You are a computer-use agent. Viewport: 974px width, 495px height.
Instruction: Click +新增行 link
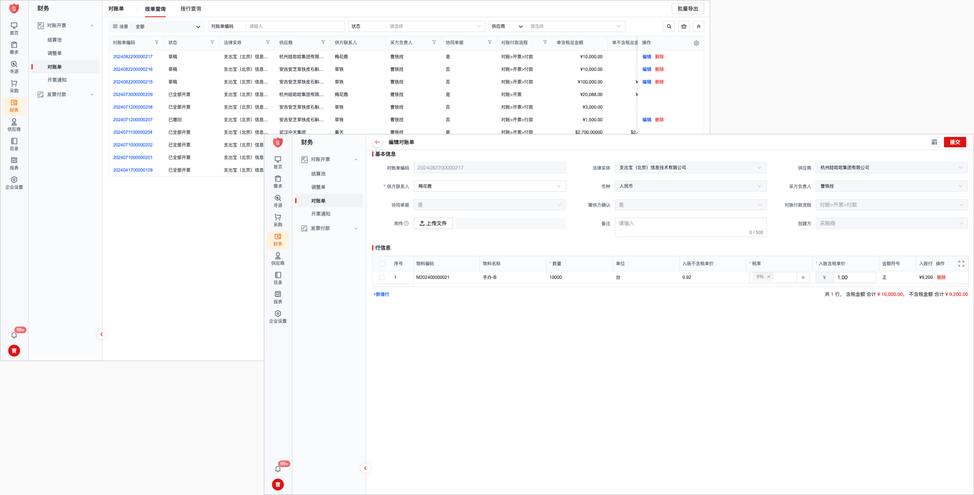click(381, 295)
